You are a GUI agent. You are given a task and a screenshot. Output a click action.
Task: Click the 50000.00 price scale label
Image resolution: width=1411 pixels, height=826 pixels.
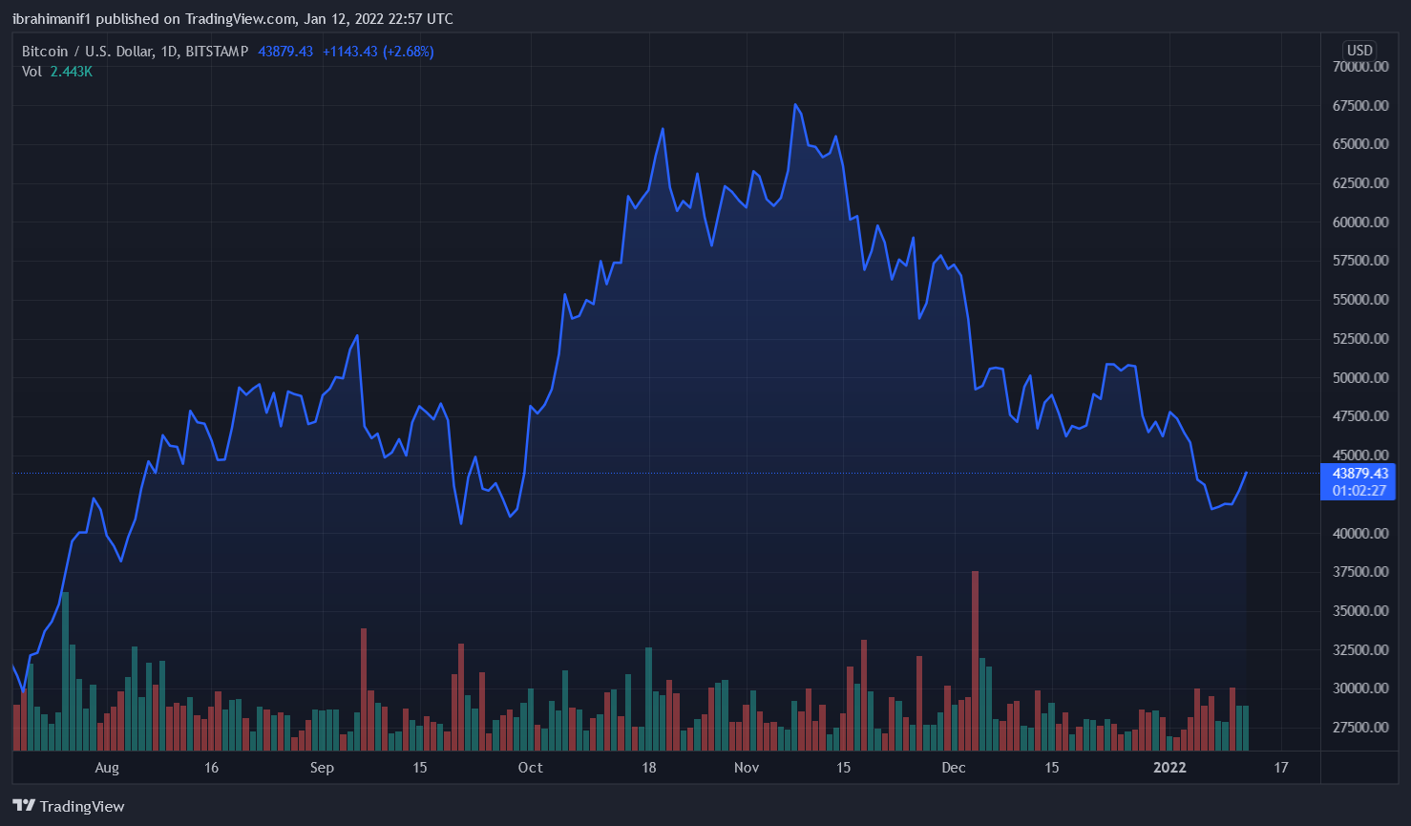click(x=1360, y=378)
